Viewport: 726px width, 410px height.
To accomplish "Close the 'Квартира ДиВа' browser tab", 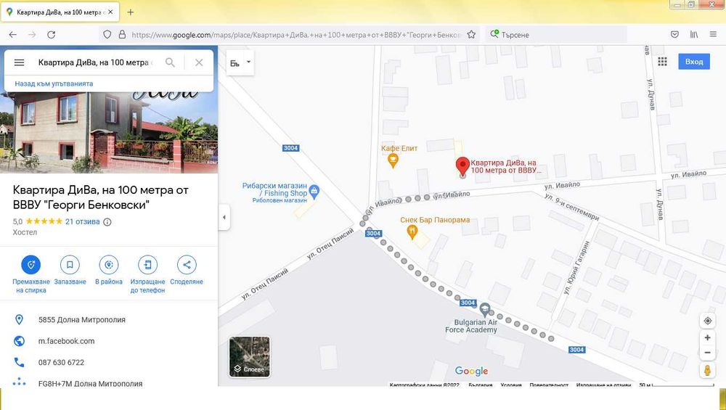I will (x=110, y=12).
